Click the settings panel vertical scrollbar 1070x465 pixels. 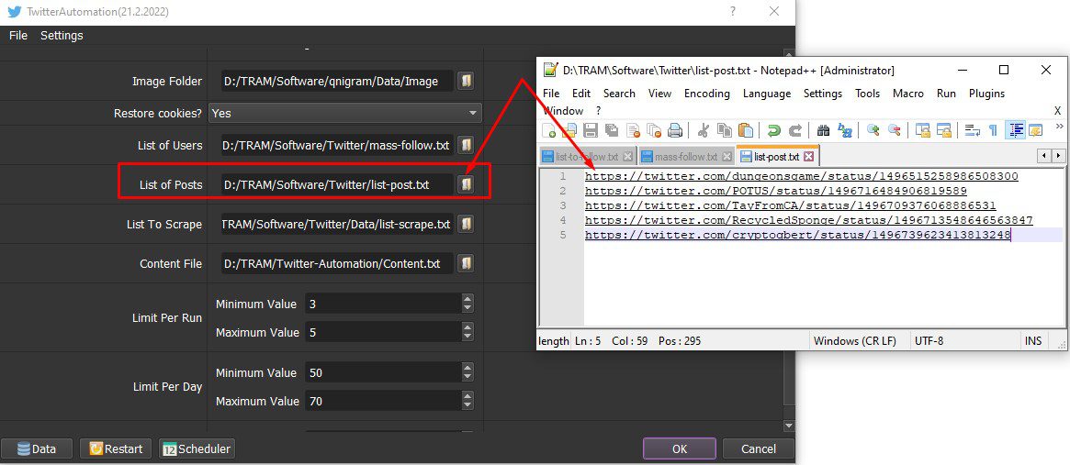point(789,238)
